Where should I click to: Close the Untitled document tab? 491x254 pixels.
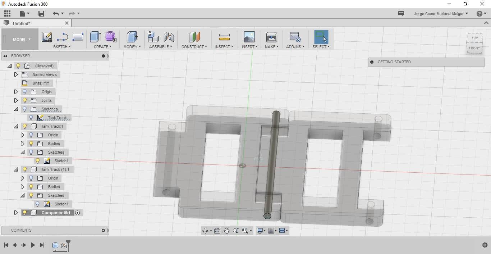(66, 23)
